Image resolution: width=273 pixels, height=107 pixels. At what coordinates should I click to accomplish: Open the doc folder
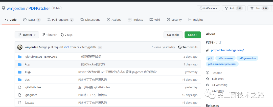(27, 80)
